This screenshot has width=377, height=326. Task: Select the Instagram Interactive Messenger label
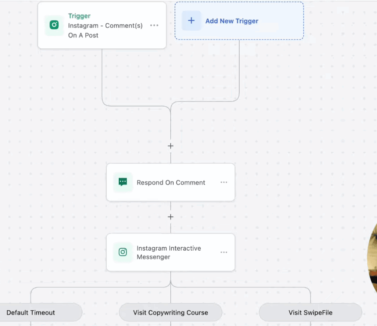click(168, 252)
